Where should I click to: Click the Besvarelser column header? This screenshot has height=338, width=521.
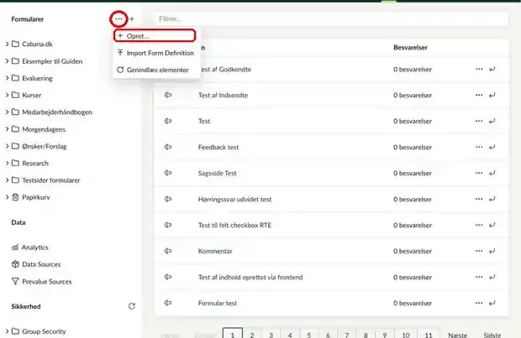click(410, 48)
